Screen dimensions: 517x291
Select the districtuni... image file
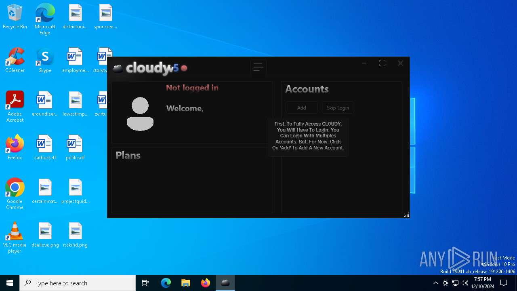[75, 17]
